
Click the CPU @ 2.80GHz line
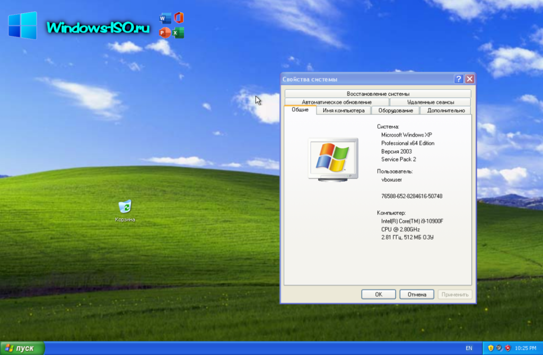click(400, 229)
